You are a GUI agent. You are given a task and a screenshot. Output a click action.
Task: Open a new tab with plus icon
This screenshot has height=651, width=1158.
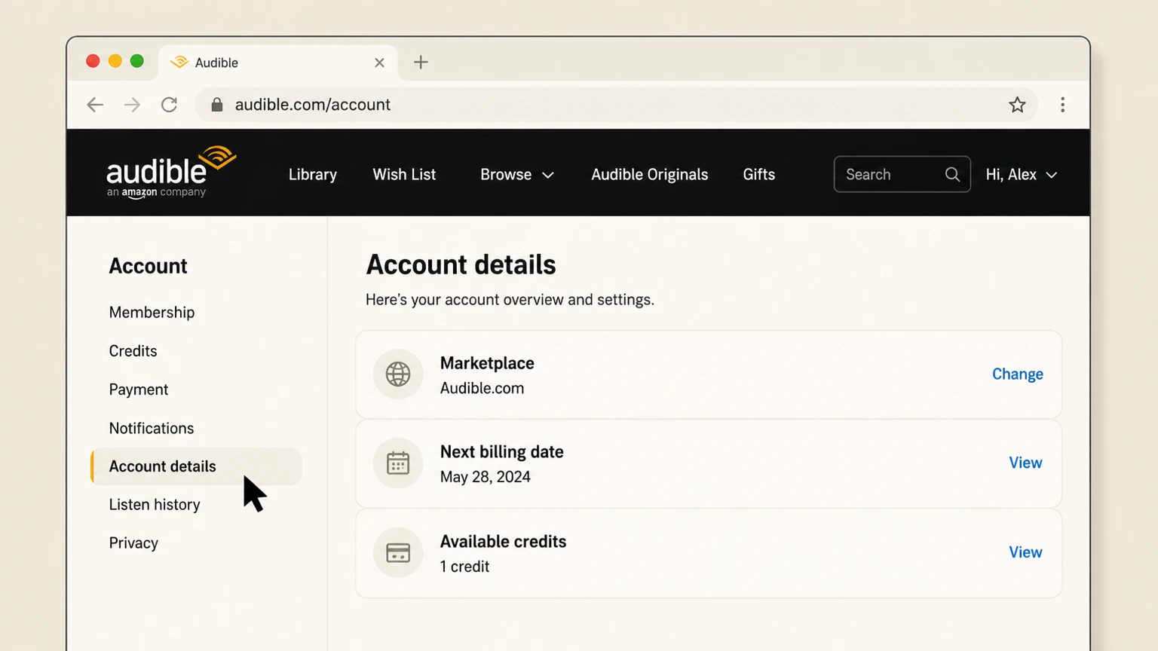pyautogui.click(x=421, y=63)
